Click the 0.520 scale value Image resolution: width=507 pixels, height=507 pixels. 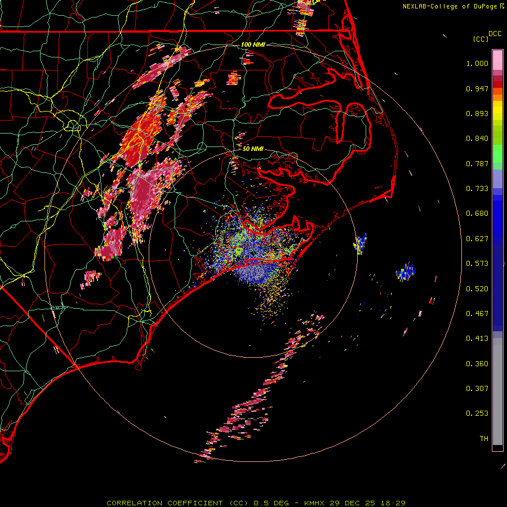[477, 289]
